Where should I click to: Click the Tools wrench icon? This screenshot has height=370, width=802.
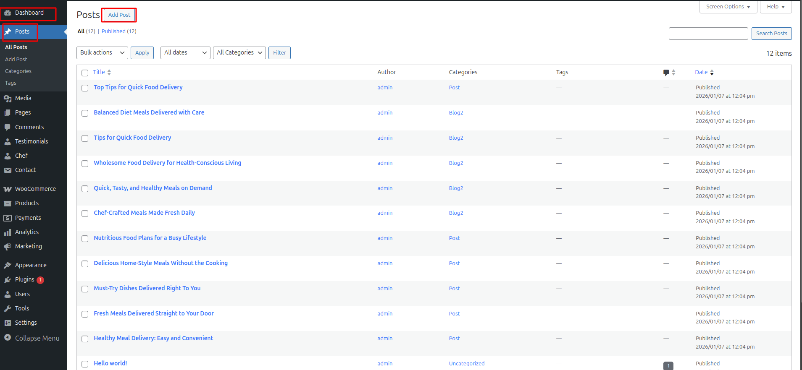pyautogui.click(x=8, y=308)
